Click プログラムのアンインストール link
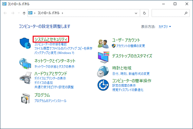 point(50,101)
